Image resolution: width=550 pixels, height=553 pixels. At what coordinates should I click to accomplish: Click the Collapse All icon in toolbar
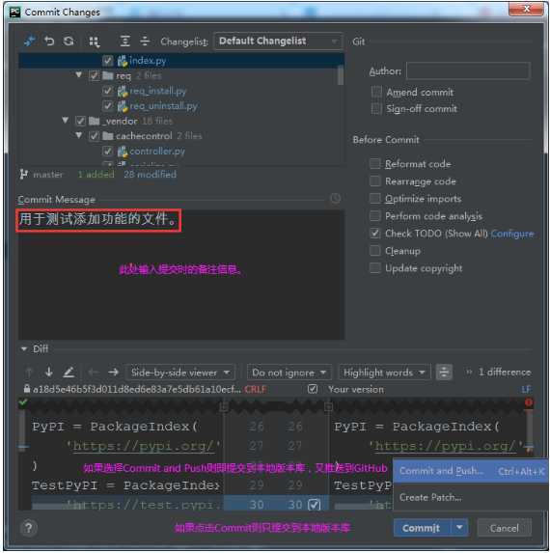(x=145, y=41)
